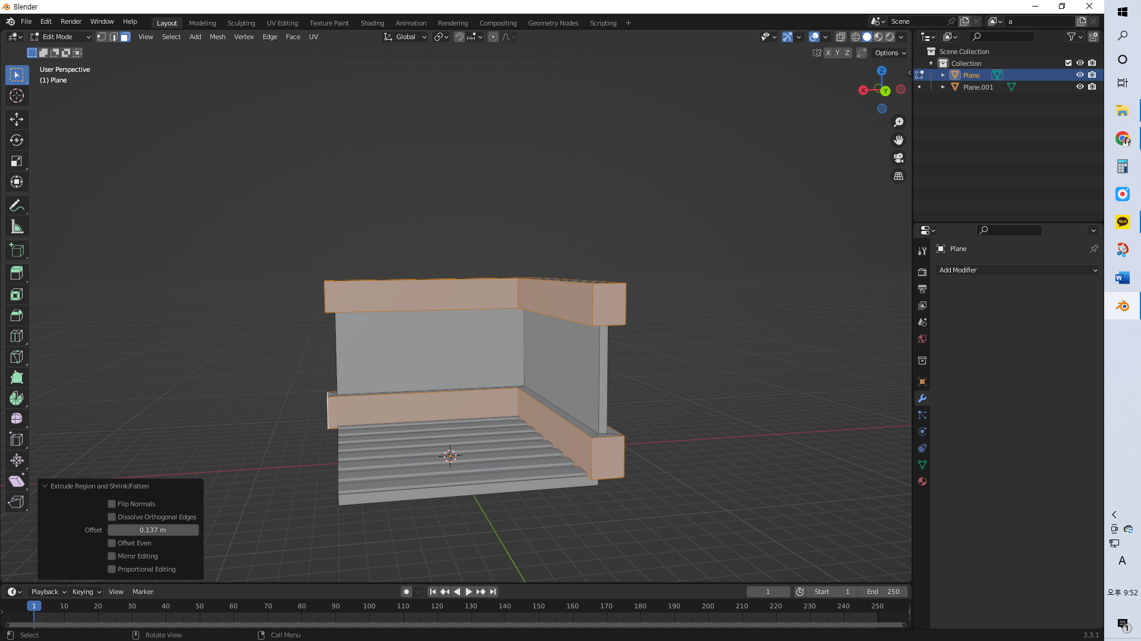Select the Move tool in toolbar
Screen dimensions: 1141x641
[17, 119]
